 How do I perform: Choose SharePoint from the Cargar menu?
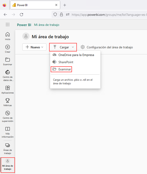[x=75, y=62]
